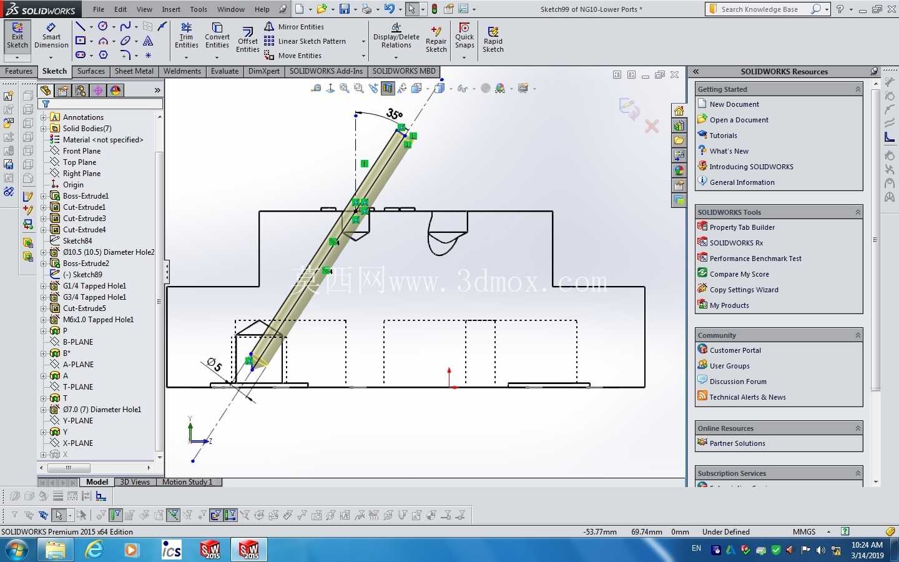Click the Move Entities tool

pyautogui.click(x=293, y=56)
